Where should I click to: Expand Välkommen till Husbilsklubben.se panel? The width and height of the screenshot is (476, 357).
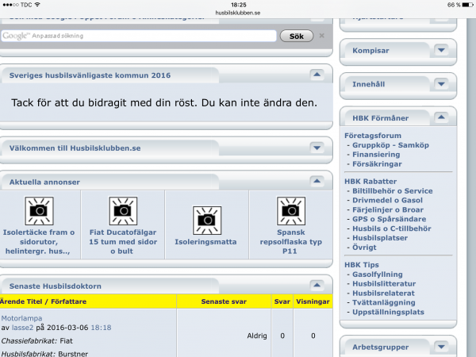[x=317, y=148]
